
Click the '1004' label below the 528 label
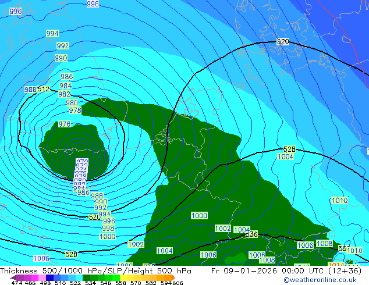[285, 156]
